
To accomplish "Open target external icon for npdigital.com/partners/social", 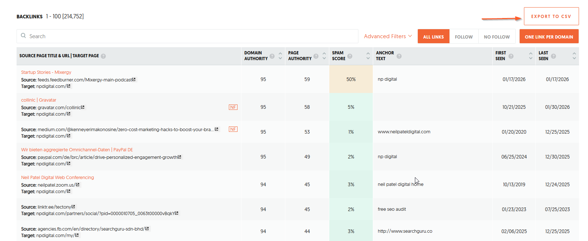I will click(x=177, y=213).
